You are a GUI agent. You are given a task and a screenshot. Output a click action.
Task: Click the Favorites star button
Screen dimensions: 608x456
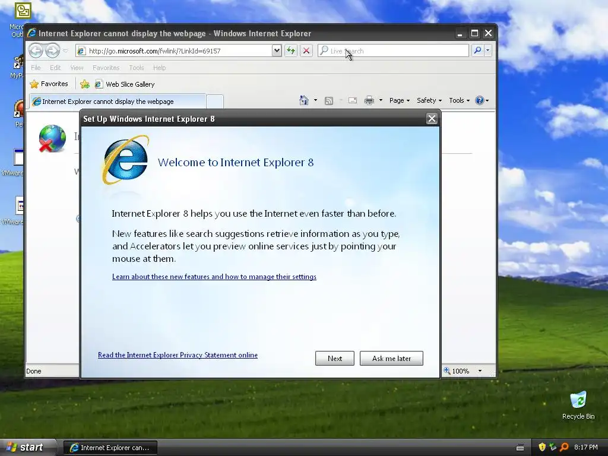tap(49, 84)
